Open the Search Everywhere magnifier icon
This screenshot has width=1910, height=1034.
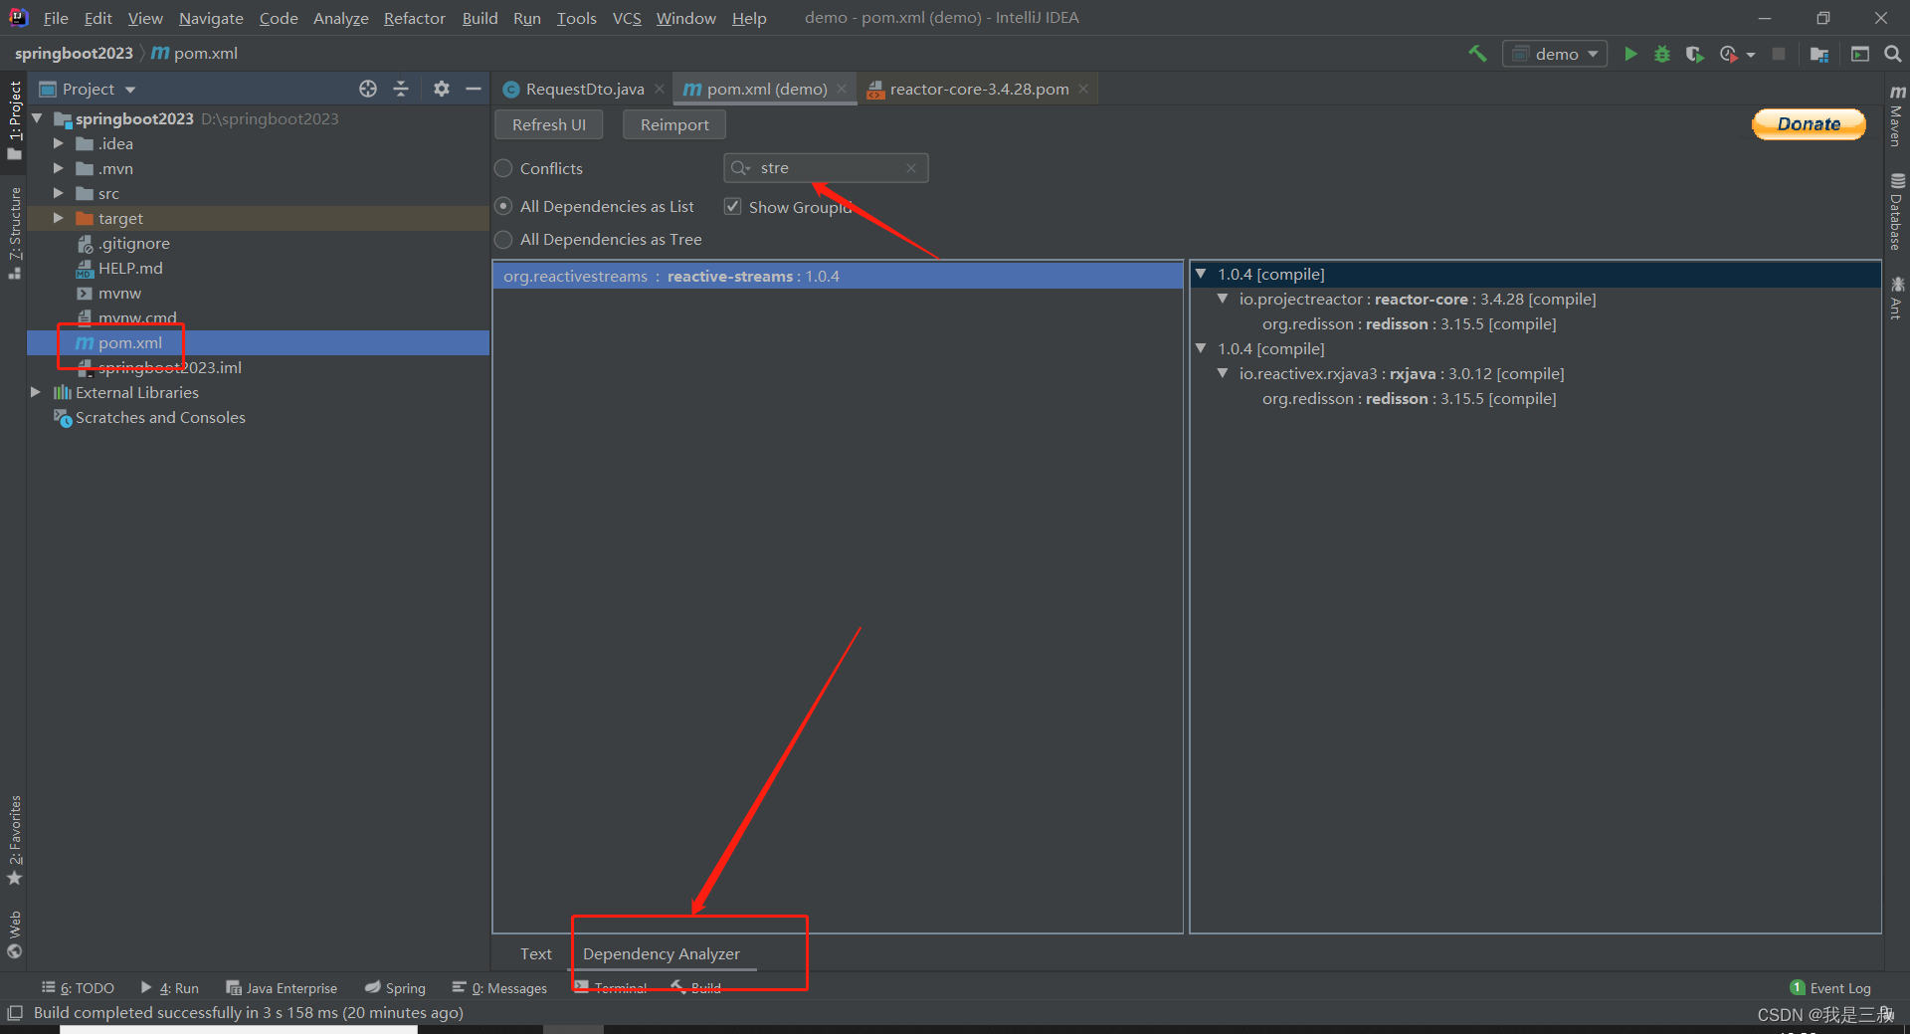(1892, 54)
